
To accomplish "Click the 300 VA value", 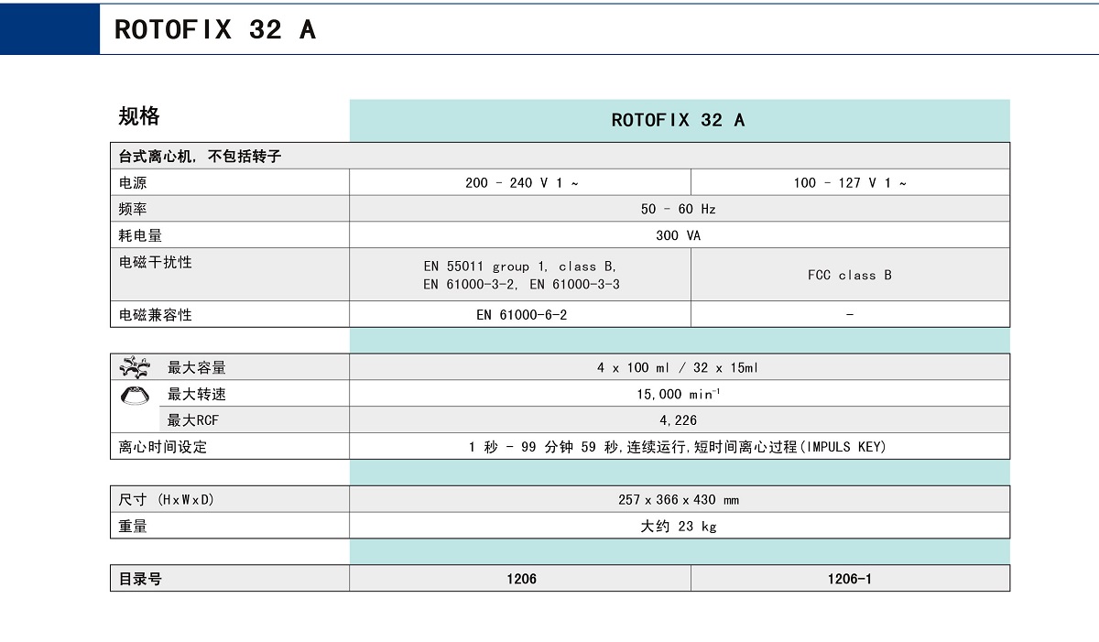I will point(679,236).
